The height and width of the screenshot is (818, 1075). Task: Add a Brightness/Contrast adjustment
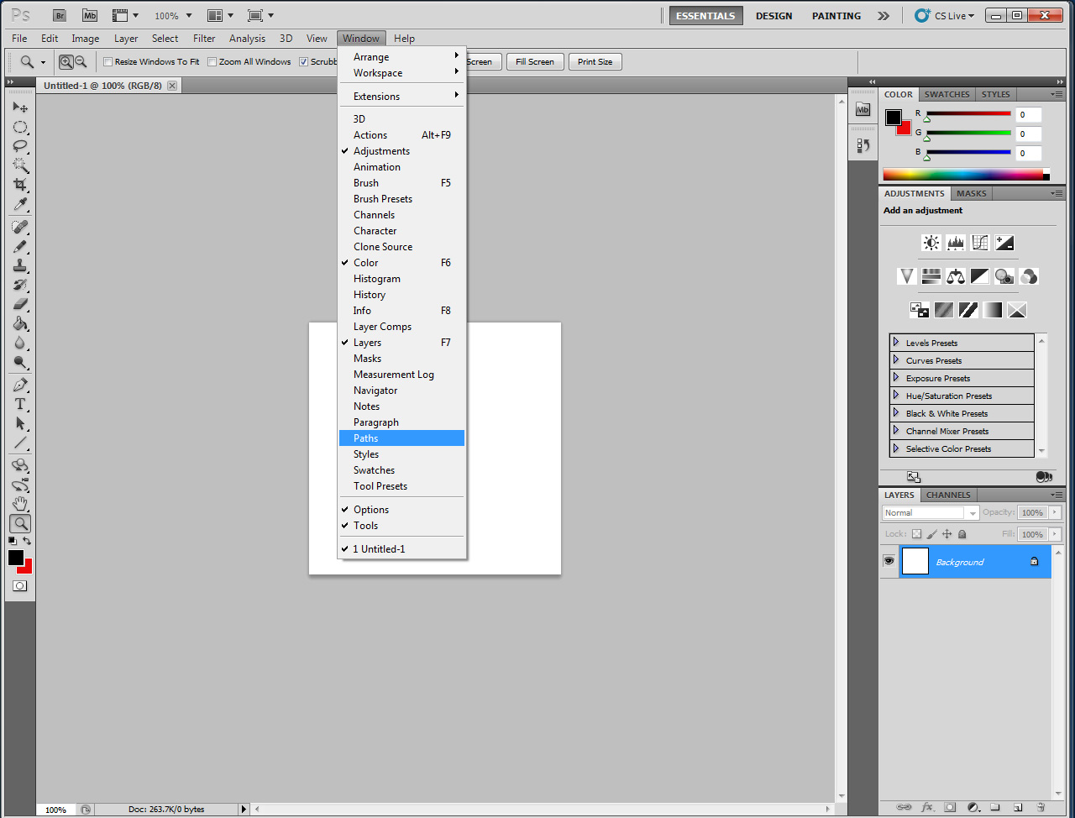[931, 243]
